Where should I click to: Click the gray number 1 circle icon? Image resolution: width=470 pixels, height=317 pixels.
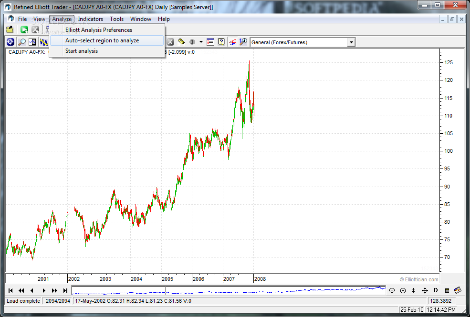[192, 42]
